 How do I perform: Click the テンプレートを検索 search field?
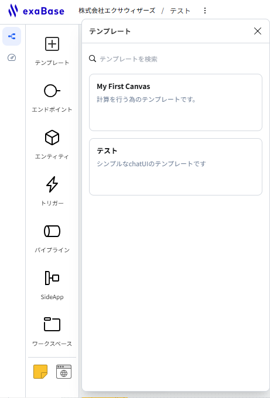coord(176,59)
